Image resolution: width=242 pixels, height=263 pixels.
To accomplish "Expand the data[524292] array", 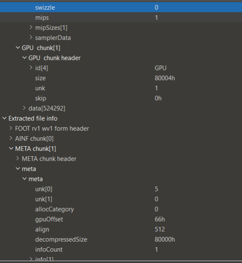I will [24, 108].
